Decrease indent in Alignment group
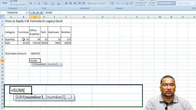This screenshot has height=110, width=196. coord(79,3)
